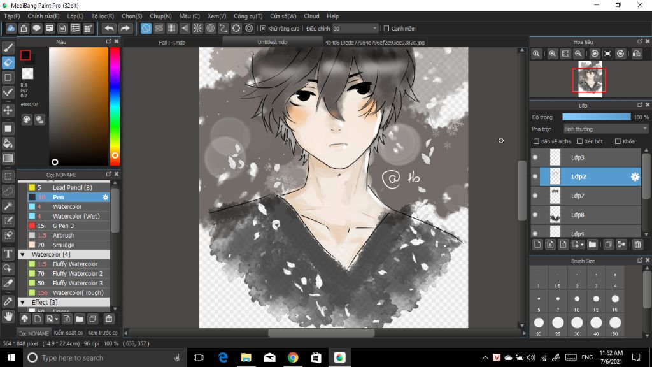Screen dimensions: 652x367
Task: Select the Lasso selection tool
Action: 8,191
